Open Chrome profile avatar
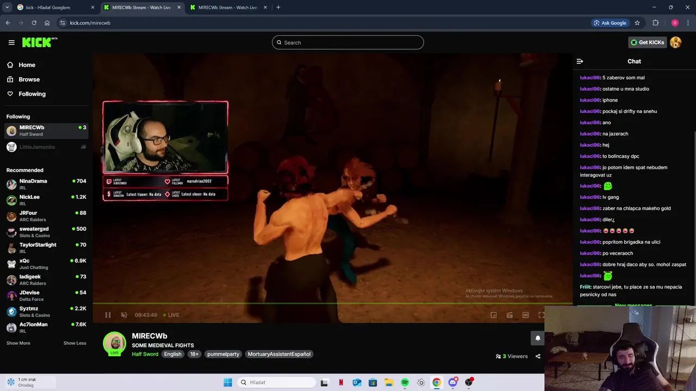Viewport: 696px width, 391px height. point(675,23)
